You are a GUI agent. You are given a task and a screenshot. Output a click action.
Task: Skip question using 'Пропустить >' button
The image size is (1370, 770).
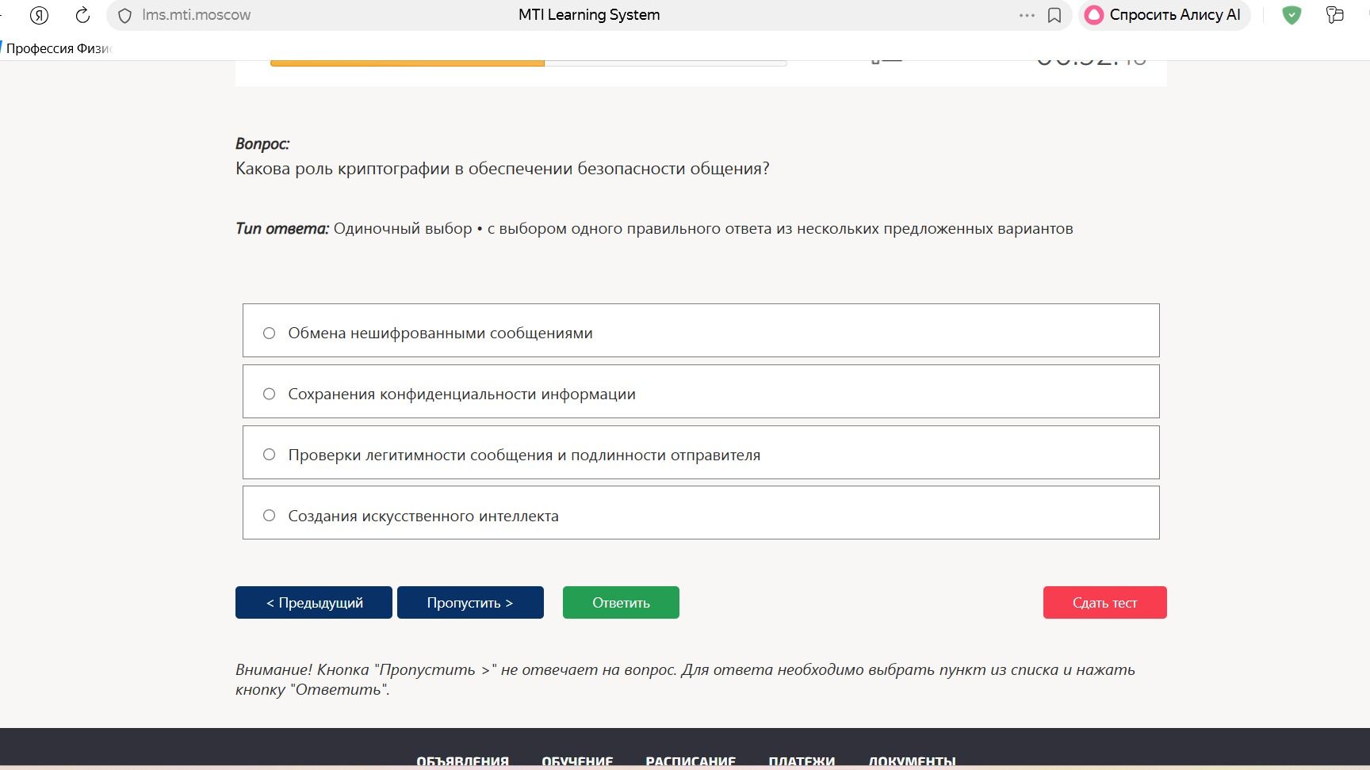pyautogui.click(x=470, y=602)
